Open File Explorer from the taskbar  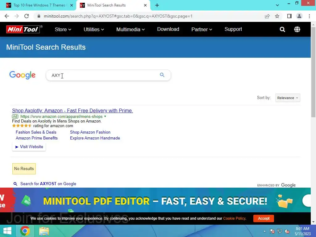[44, 231]
